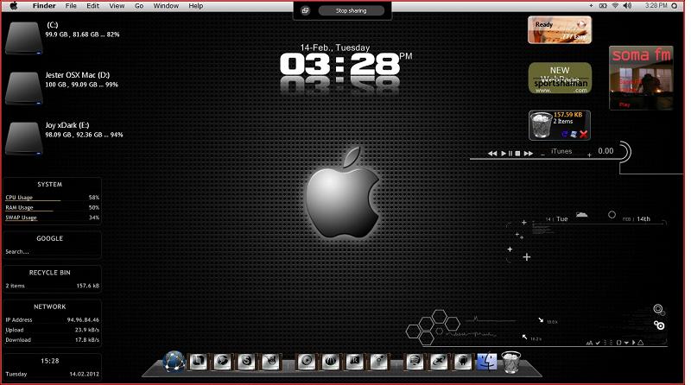Click the IP Address 94.96.84.46 row
The image size is (691, 385).
coord(52,319)
